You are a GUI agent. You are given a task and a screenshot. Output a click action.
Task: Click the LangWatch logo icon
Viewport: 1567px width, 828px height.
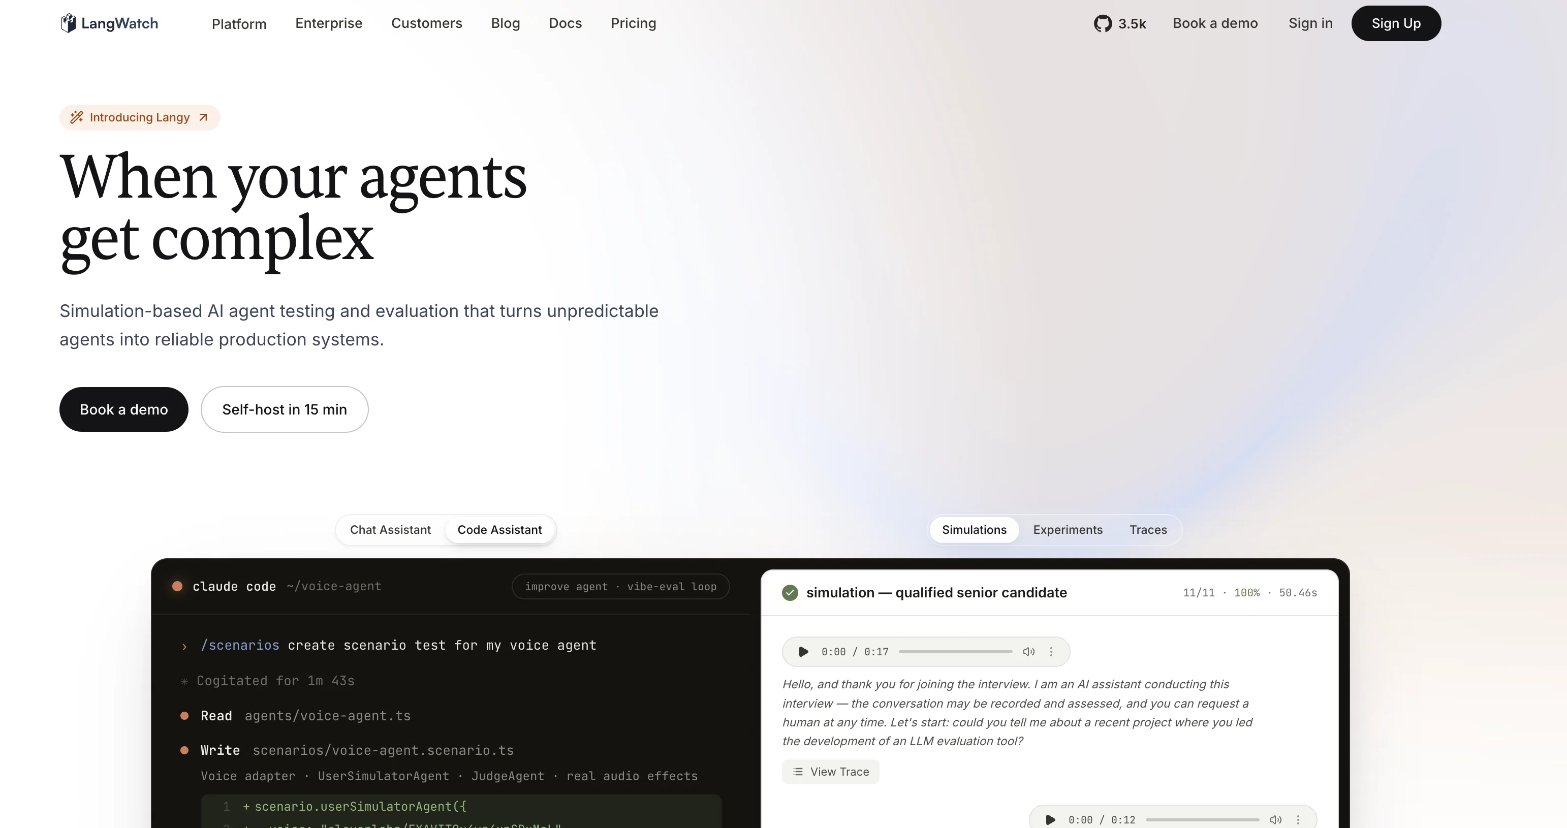point(68,23)
